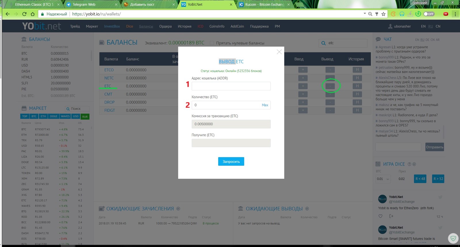Switch site language to EN

coord(423,26)
